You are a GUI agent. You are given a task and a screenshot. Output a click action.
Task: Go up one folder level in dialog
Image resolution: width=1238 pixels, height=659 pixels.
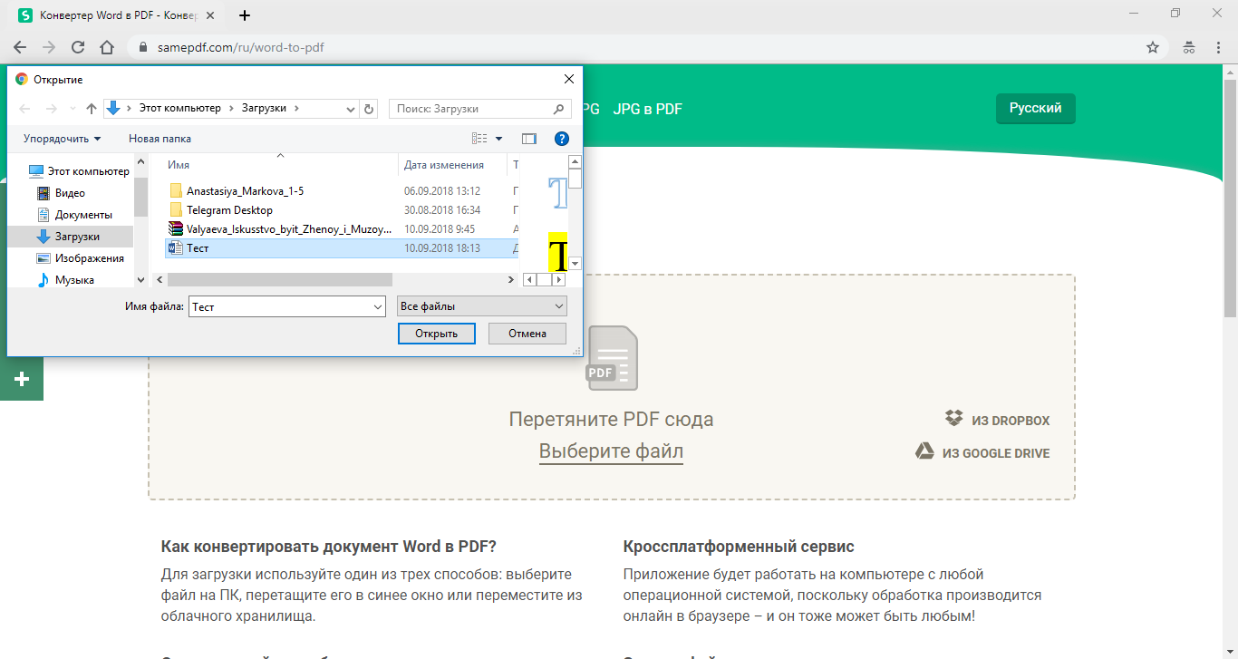pos(91,109)
